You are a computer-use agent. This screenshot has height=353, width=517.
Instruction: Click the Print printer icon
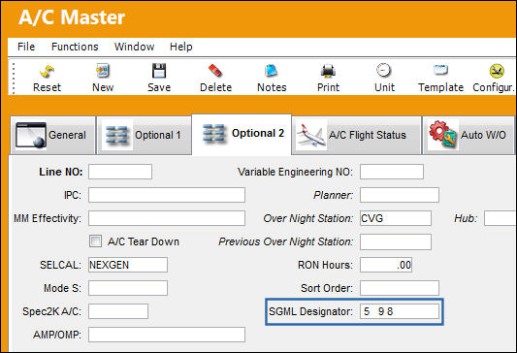(328, 71)
